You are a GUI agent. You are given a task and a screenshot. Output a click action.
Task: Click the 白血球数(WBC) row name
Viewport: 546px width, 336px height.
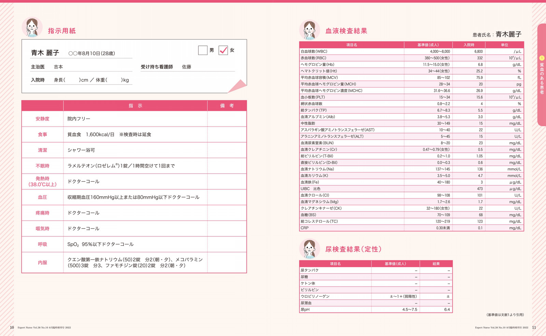[314, 52]
